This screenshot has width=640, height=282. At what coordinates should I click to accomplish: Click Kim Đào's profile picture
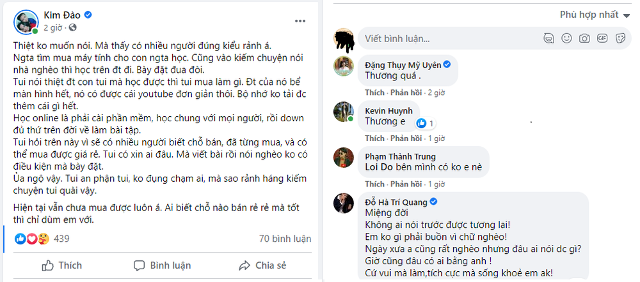click(24, 20)
